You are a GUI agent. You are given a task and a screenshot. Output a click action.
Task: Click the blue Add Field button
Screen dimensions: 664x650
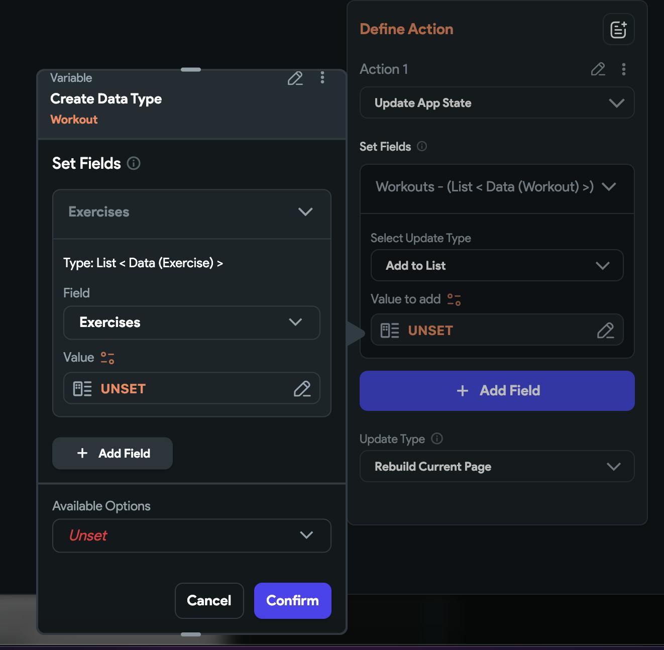tap(497, 391)
